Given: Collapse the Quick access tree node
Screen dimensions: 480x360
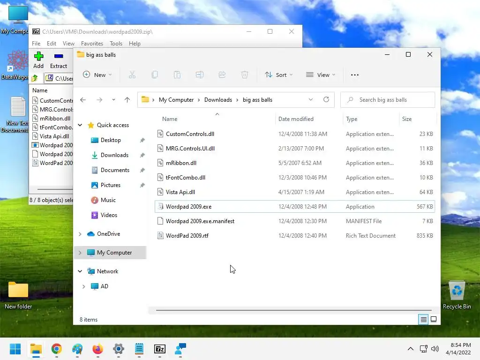Looking at the screenshot, I should pos(80,125).
